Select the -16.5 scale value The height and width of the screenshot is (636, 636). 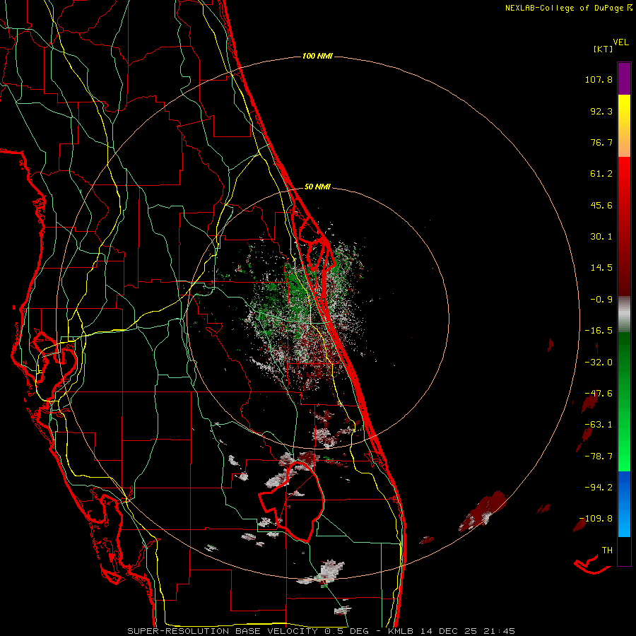tap(599, 331)
